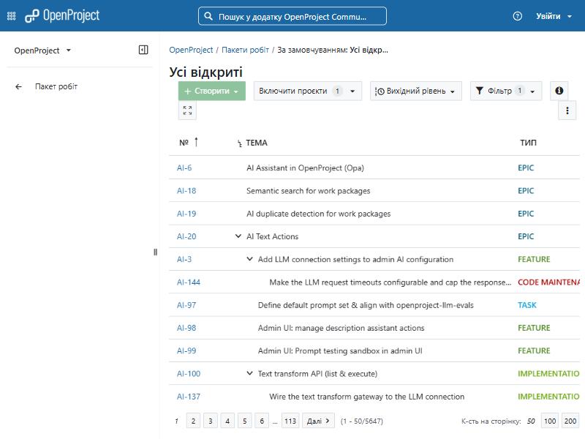This screenshot has height=439, width=585.
Task: Select the Semantic search for work packages subject
Action: click(308, 191)
